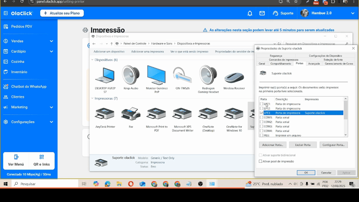
Task: Open the mail envelope icon
Action: coord(262,13)
